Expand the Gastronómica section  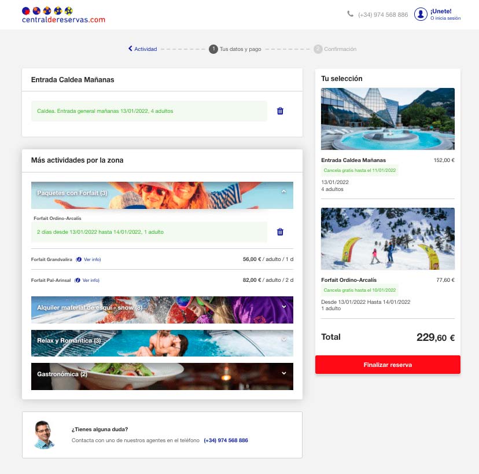[x=284, y=373]
